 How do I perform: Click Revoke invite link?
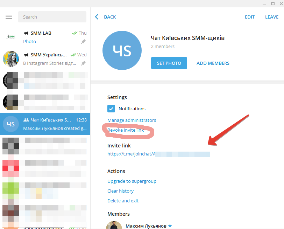[126, 130]
